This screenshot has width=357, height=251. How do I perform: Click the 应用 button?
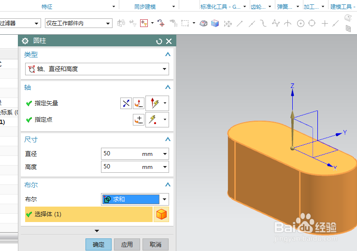pyautogui.click(x=127, y=244)
